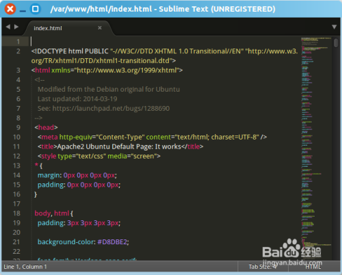Click line number 1 in the gutter
342x275 pixels.
(18, 42)
